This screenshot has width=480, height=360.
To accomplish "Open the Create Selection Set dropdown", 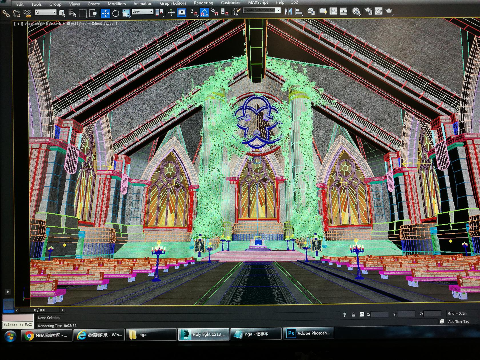I will pos(262,10).
